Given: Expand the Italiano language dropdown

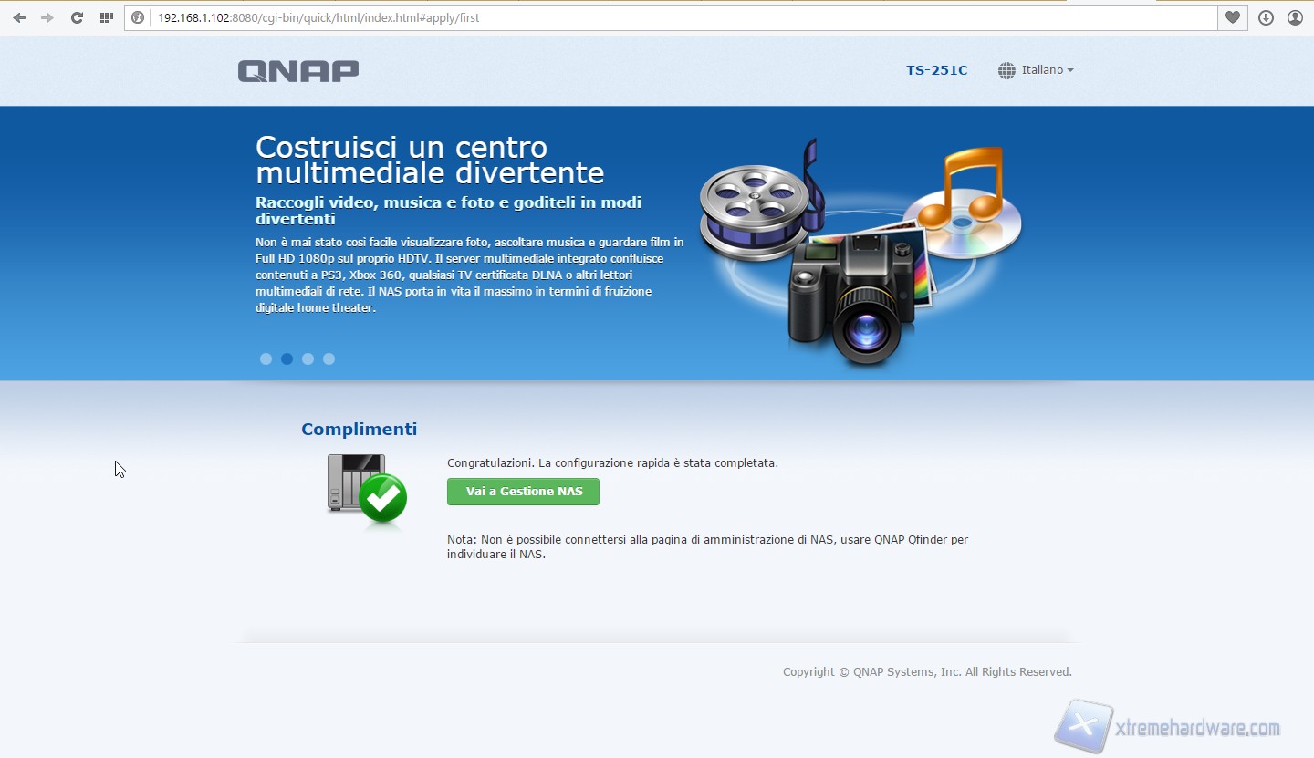Looking at the screenshot, I should 1047,70.
